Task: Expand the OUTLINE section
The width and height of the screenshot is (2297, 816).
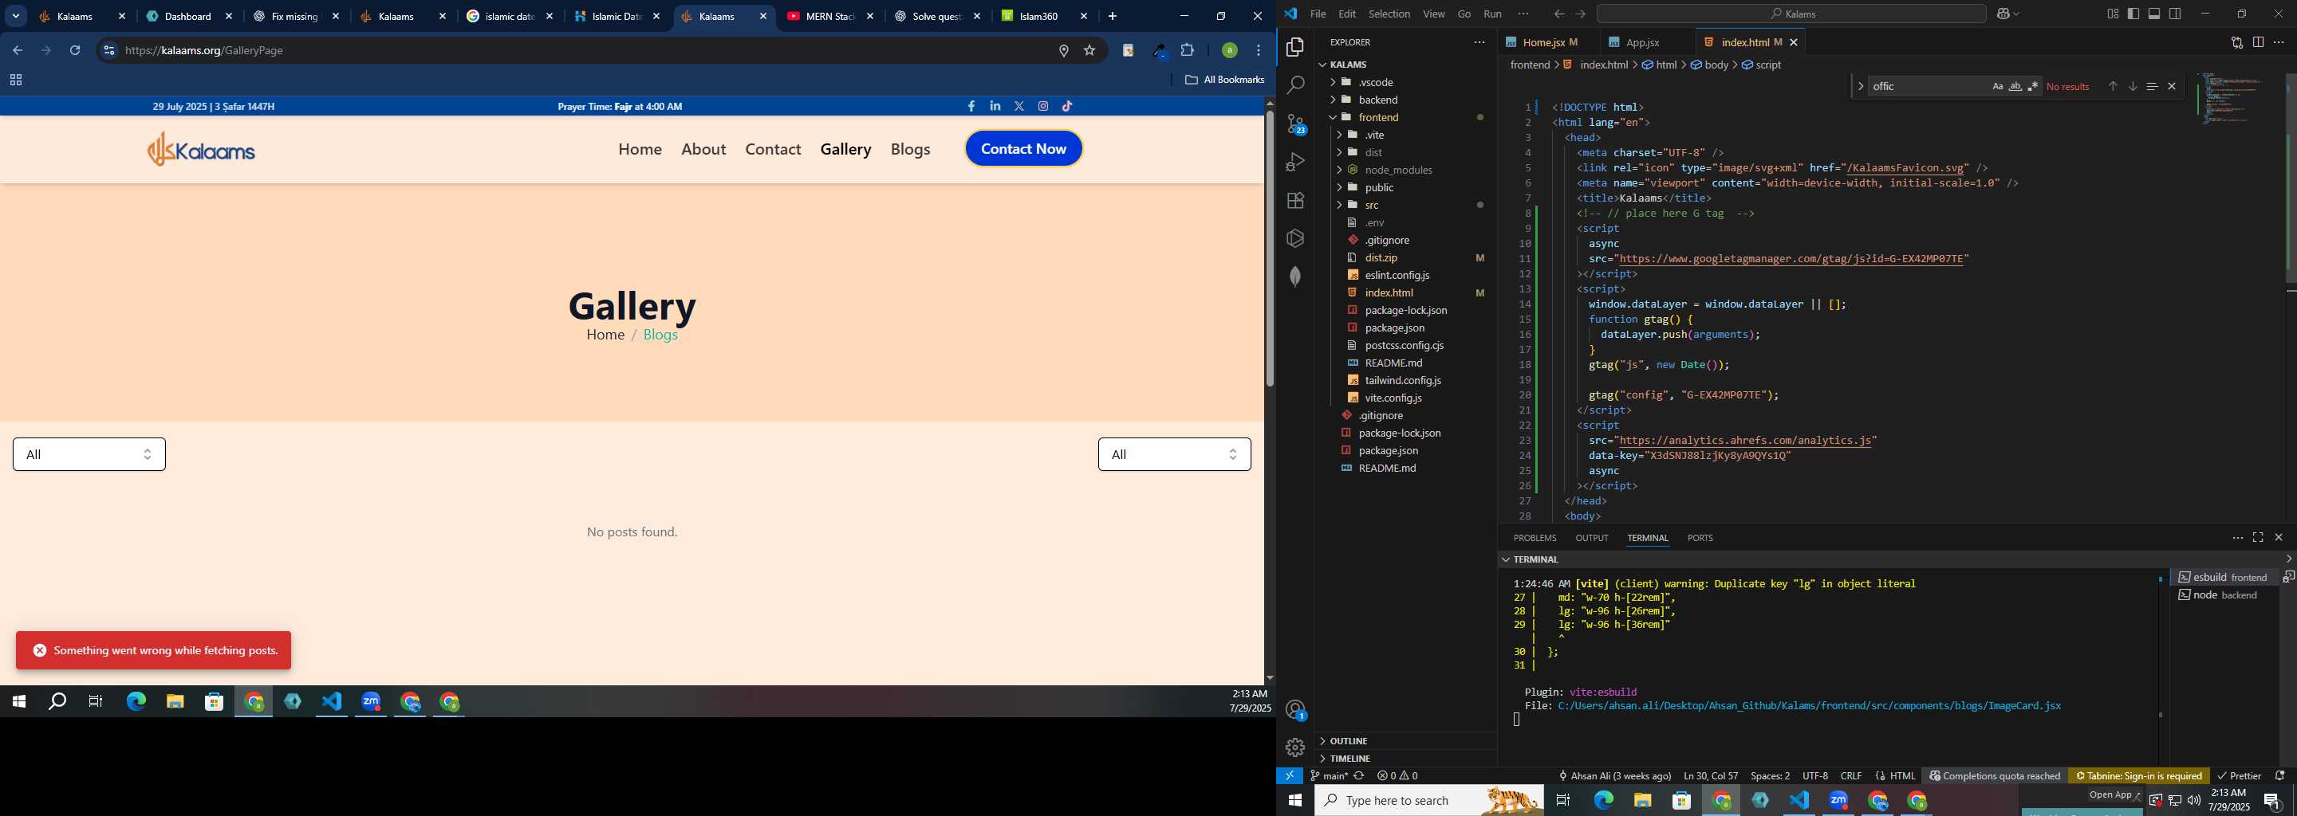Action: pyautogui.click(x=1405, y=741)
